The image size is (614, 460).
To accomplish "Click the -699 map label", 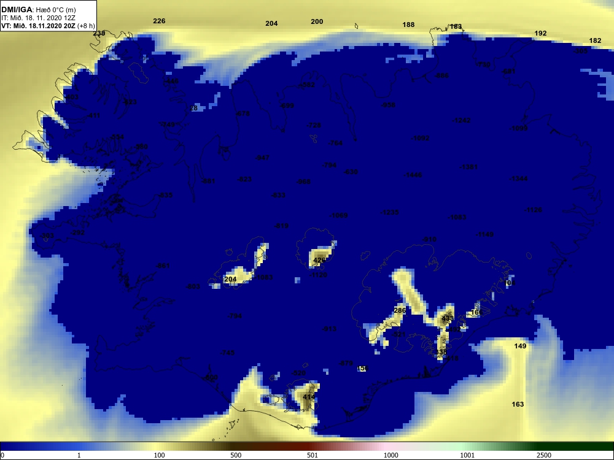I will tap(287, 105).
